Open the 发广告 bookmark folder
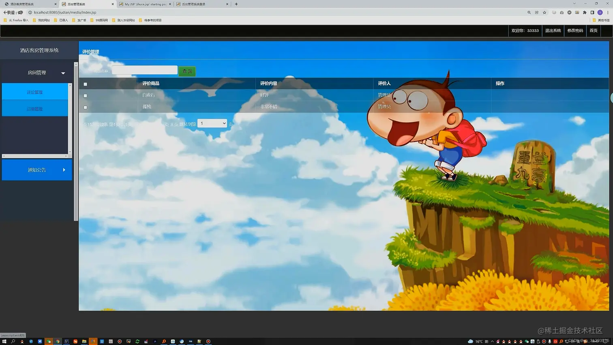This screenshot has height=345, width=613. point(79,20)
